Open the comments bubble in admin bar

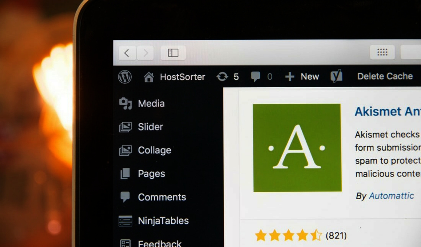pos(256,77)
